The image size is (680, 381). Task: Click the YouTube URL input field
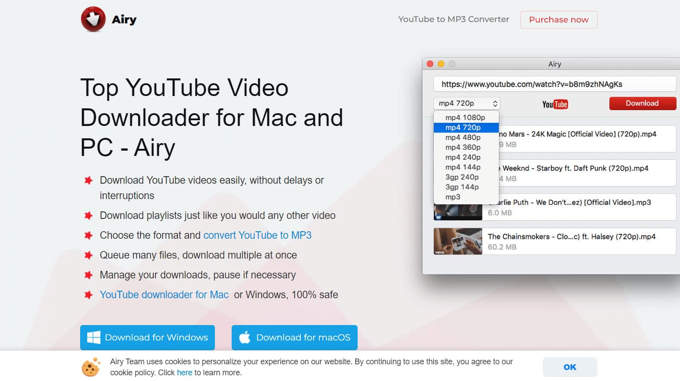point(554,84)
